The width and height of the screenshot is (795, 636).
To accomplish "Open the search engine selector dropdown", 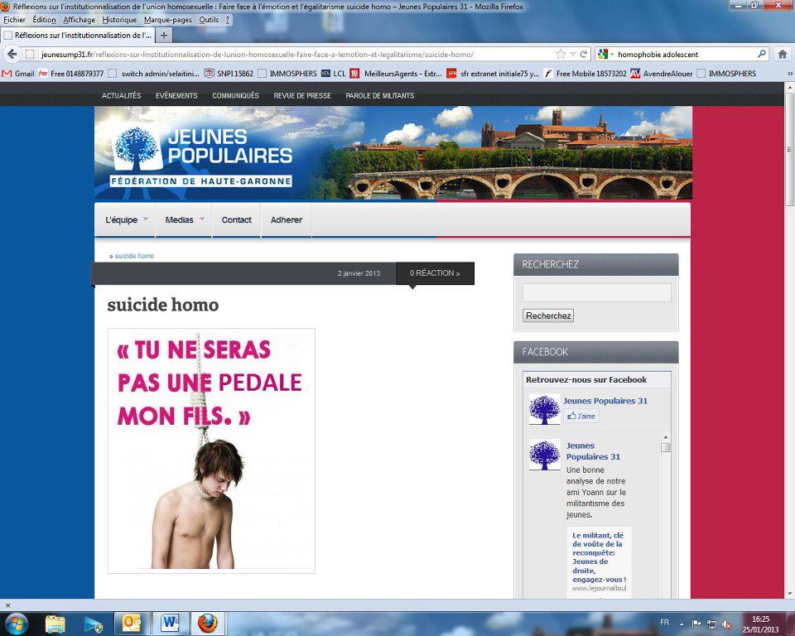I will (x=605, y=54).
